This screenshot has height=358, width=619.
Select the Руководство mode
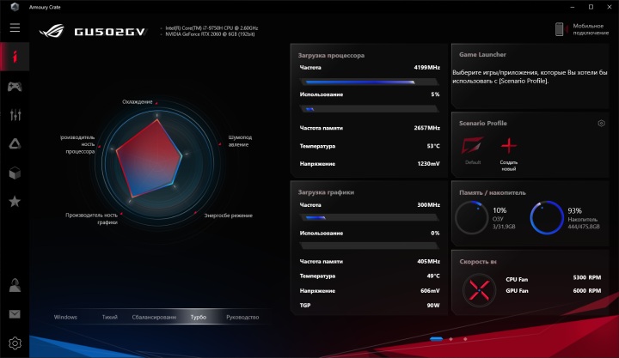point(242,317)
